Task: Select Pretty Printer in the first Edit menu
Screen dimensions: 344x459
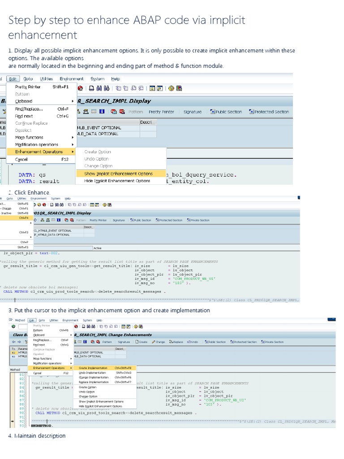Action: [x=28, y=87]
